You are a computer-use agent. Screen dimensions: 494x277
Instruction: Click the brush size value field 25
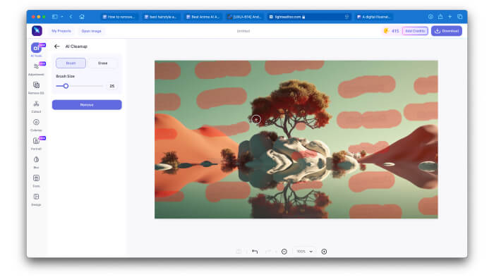(x=112, y=86)
